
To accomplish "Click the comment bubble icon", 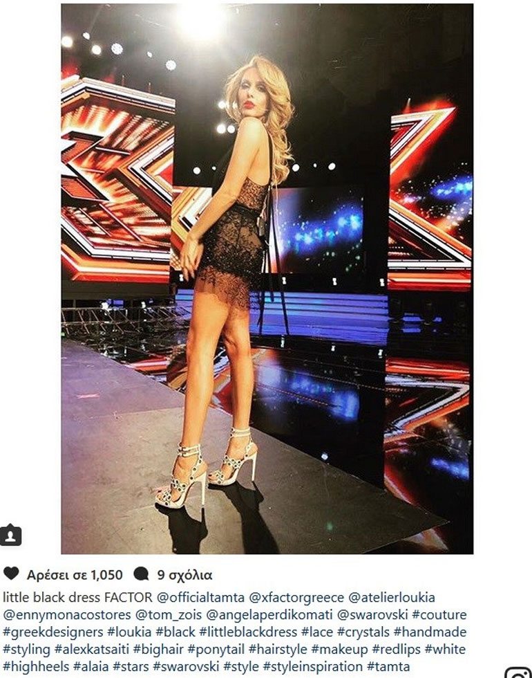I will (x=141, y=574).
